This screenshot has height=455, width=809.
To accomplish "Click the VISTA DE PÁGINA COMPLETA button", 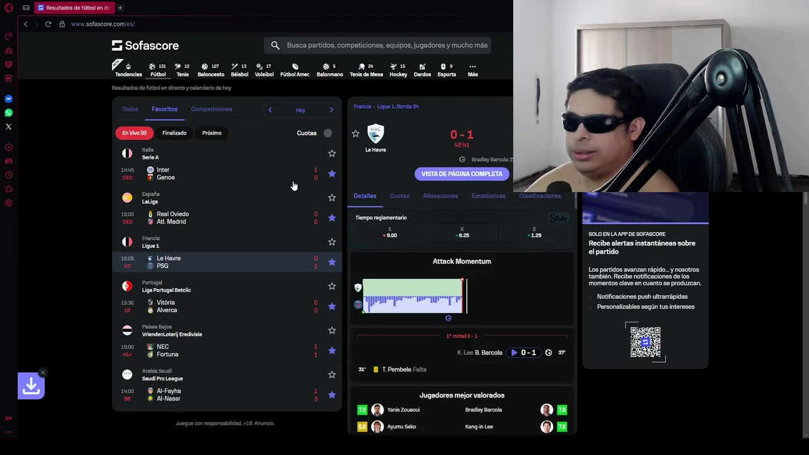I will click(x=462, y=174).
